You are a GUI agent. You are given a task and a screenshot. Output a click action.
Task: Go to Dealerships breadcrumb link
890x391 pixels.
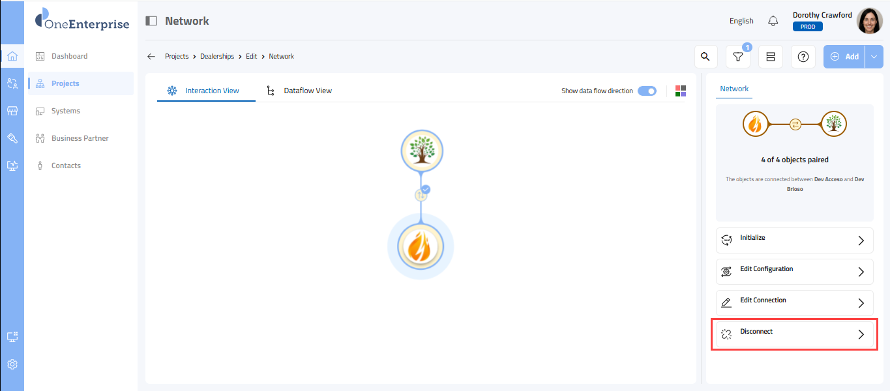[217, 57]
